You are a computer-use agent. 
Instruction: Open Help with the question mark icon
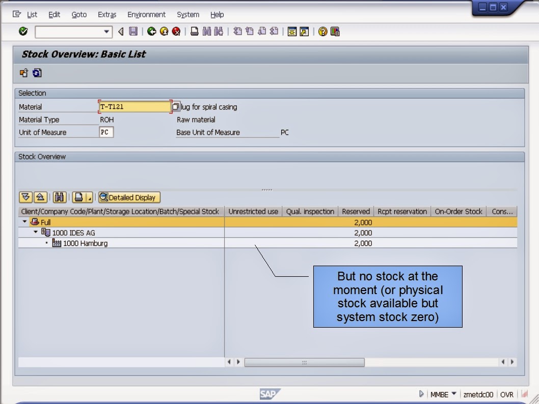pyautogui.click(x=323, y=32)
